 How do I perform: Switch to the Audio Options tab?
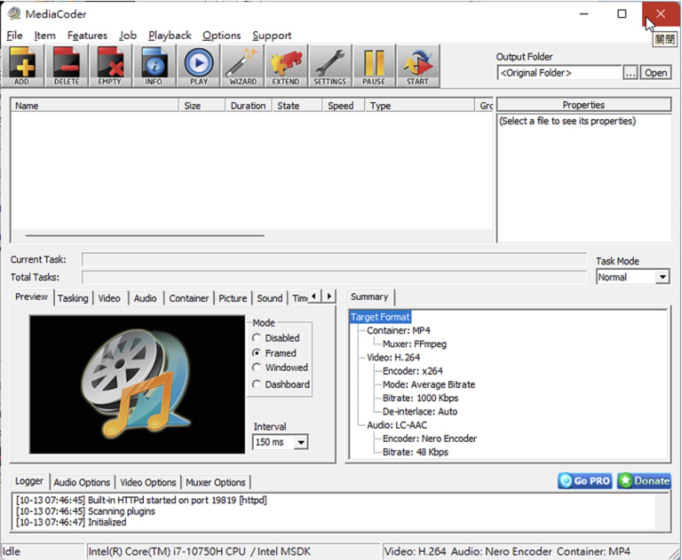pos(82,482)
